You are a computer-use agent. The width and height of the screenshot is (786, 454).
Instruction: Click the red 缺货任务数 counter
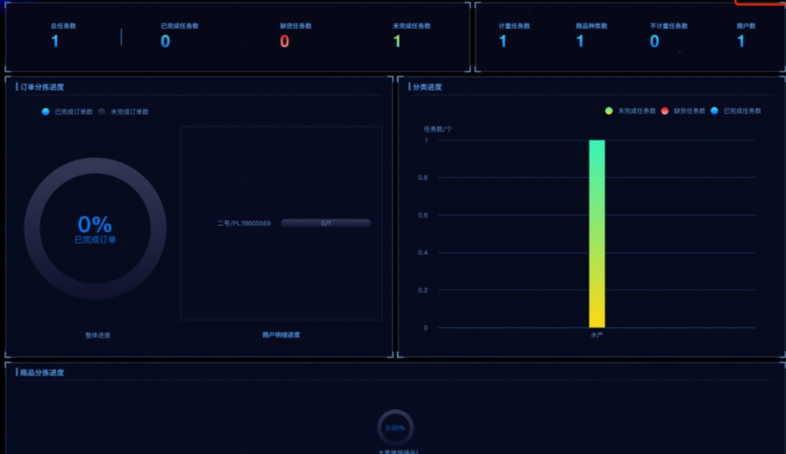285,41
